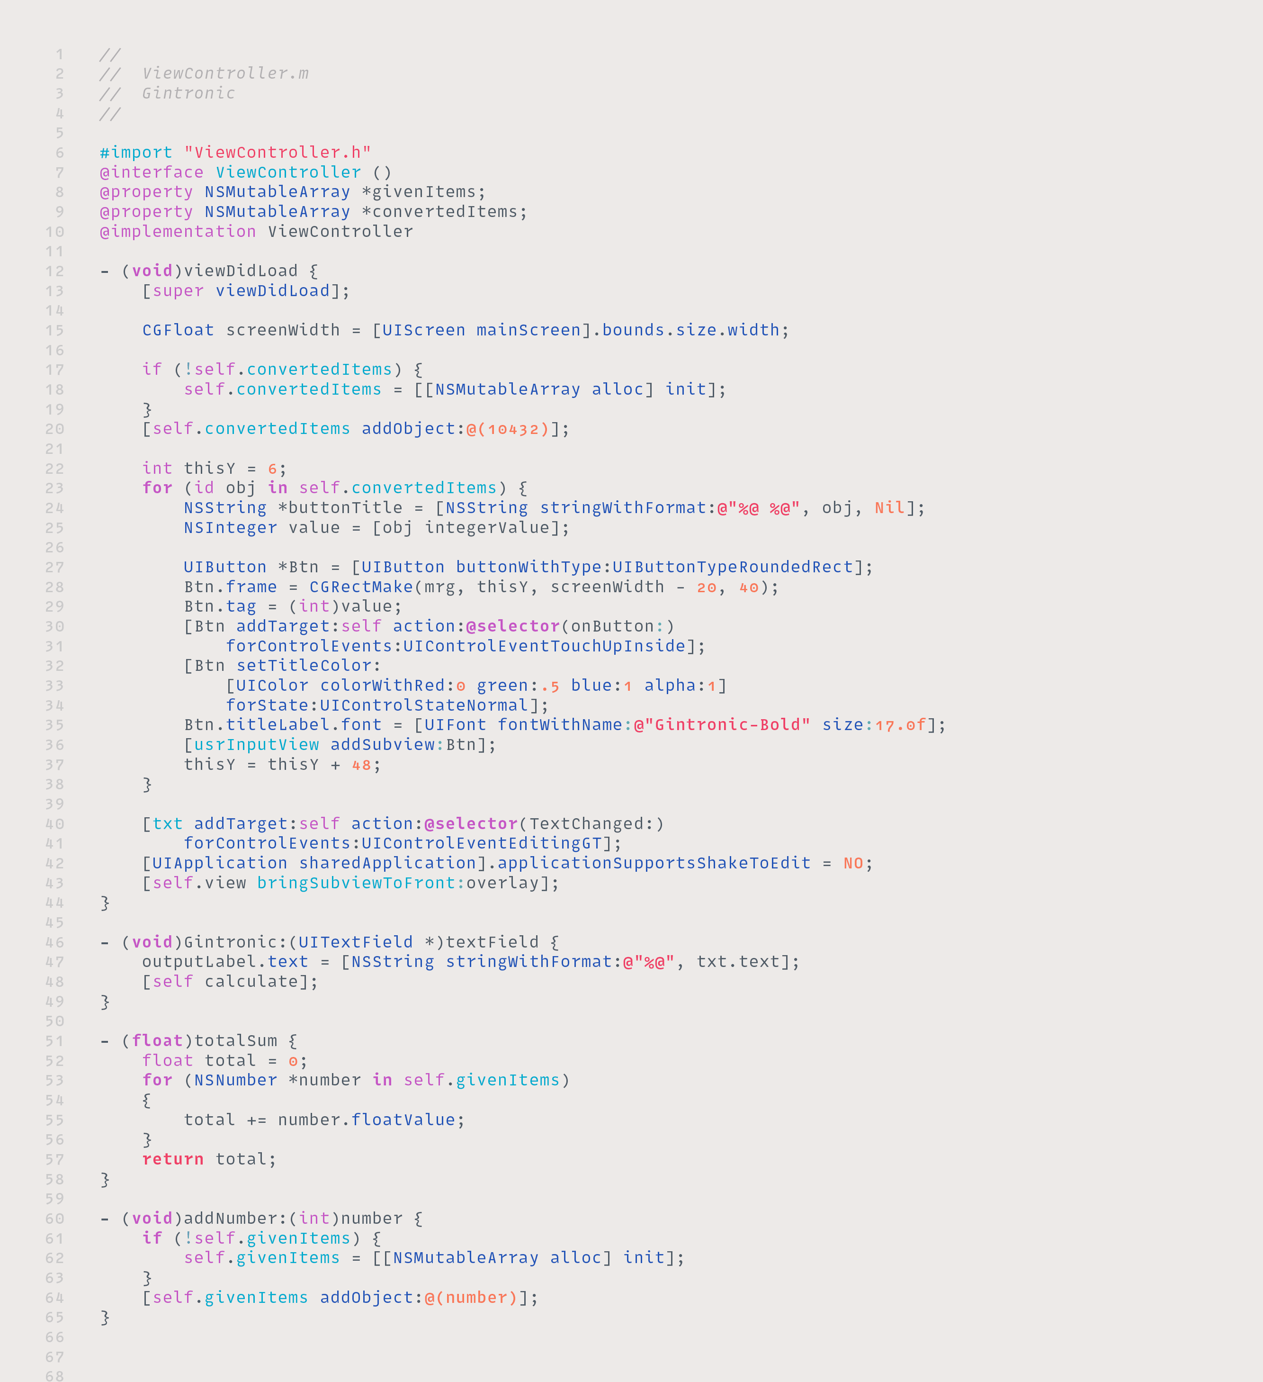Click line number 65 in the gutter
Image resolution: width=1263 pixels, height=1382 pixels.
click(x=55, y=1318)
